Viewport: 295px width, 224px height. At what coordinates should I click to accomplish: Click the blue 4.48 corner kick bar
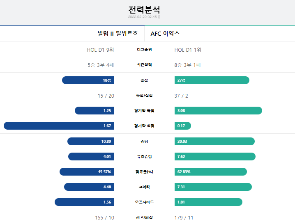(89, 187)
